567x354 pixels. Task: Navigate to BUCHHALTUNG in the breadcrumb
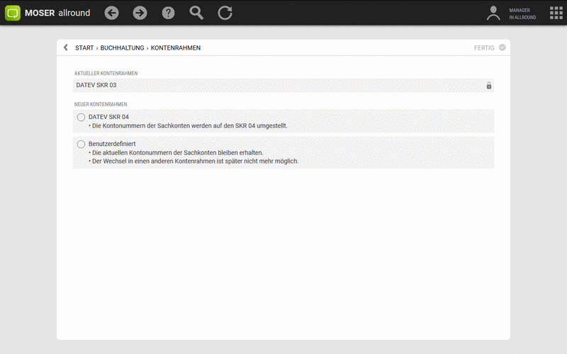tap(122, 47)
